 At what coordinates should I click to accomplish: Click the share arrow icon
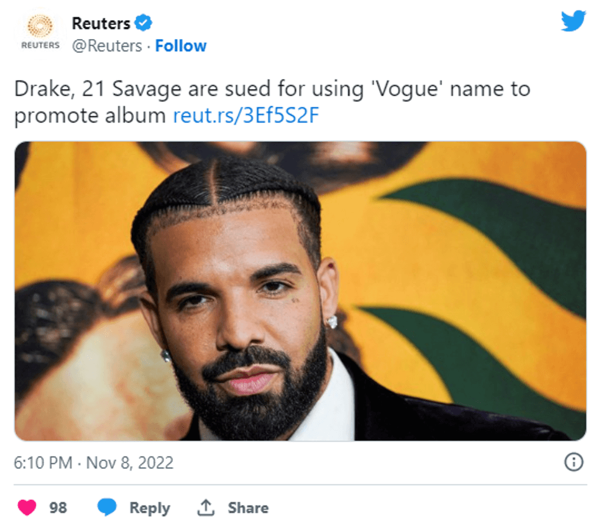205,507
